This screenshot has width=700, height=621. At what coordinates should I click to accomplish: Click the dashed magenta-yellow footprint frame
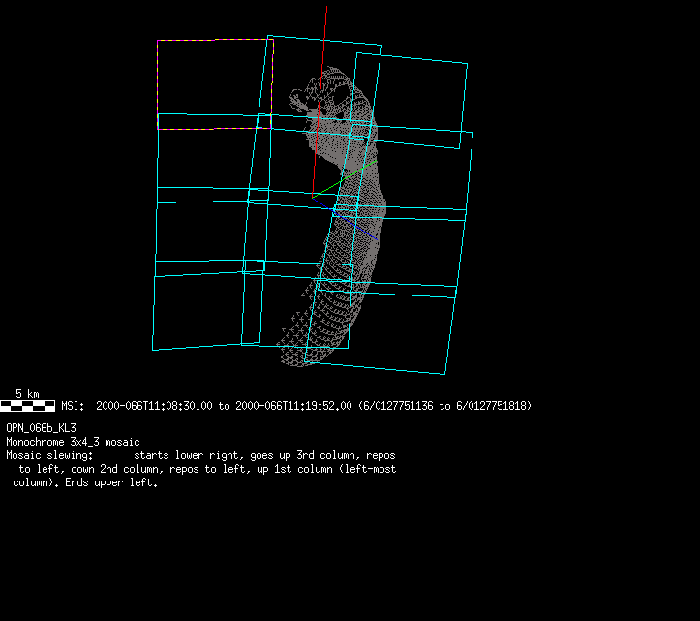215,84
